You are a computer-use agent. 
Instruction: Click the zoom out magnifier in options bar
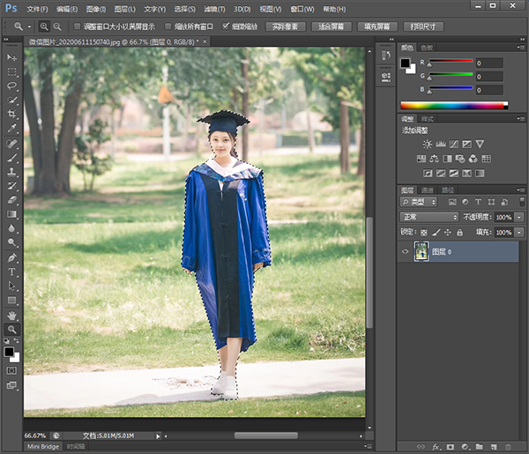coord(57,26)
